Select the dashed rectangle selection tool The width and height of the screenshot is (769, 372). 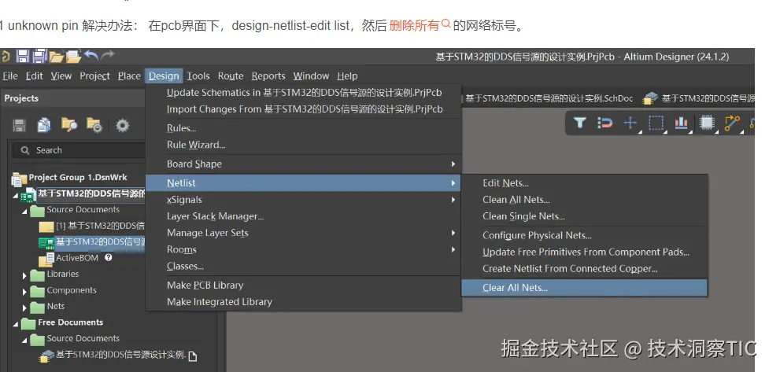[x=656, y=123]
